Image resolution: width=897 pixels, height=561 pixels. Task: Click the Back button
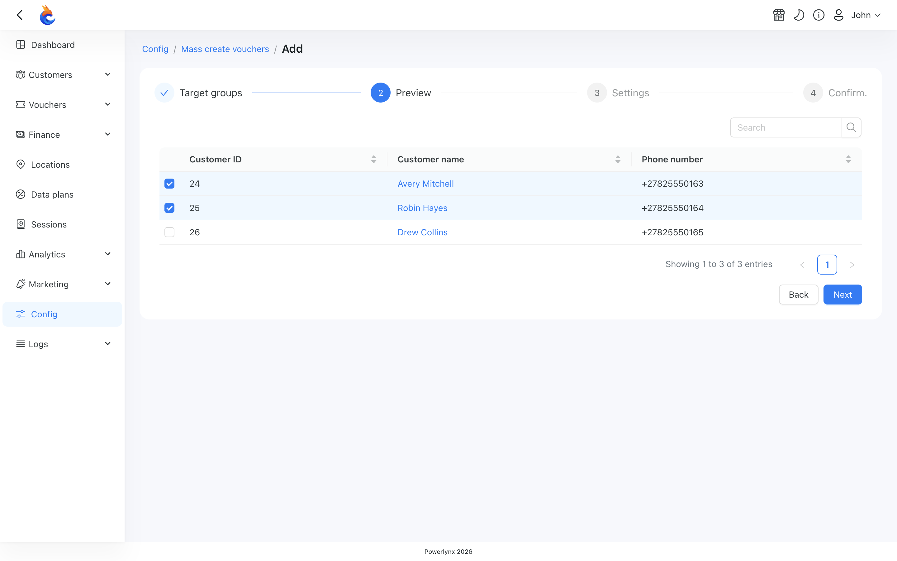[x=798, y=295]
